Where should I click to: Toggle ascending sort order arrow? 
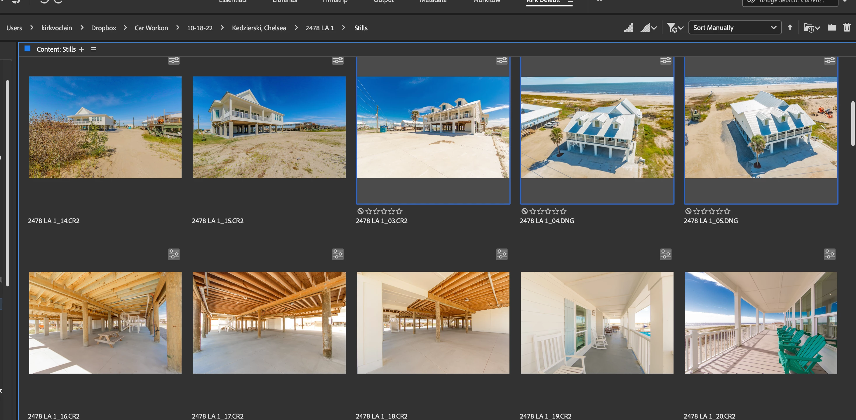coord(790,28)
